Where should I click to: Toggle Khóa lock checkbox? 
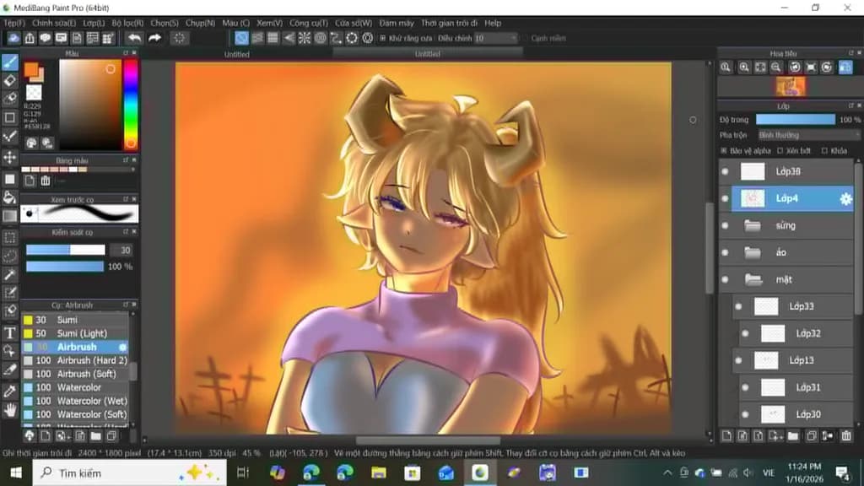tap(824, 150)
